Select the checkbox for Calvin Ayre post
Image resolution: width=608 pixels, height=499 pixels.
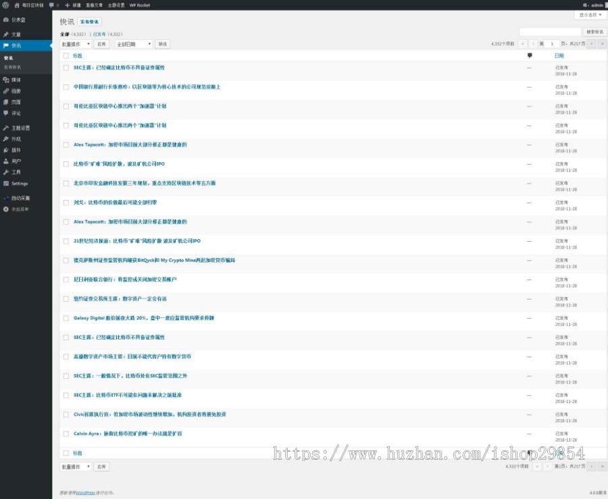(66, 434)
